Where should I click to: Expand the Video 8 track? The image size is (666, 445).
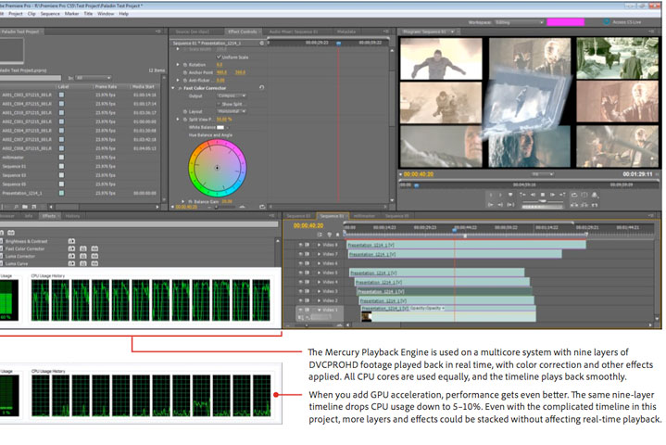coord(319,245)
